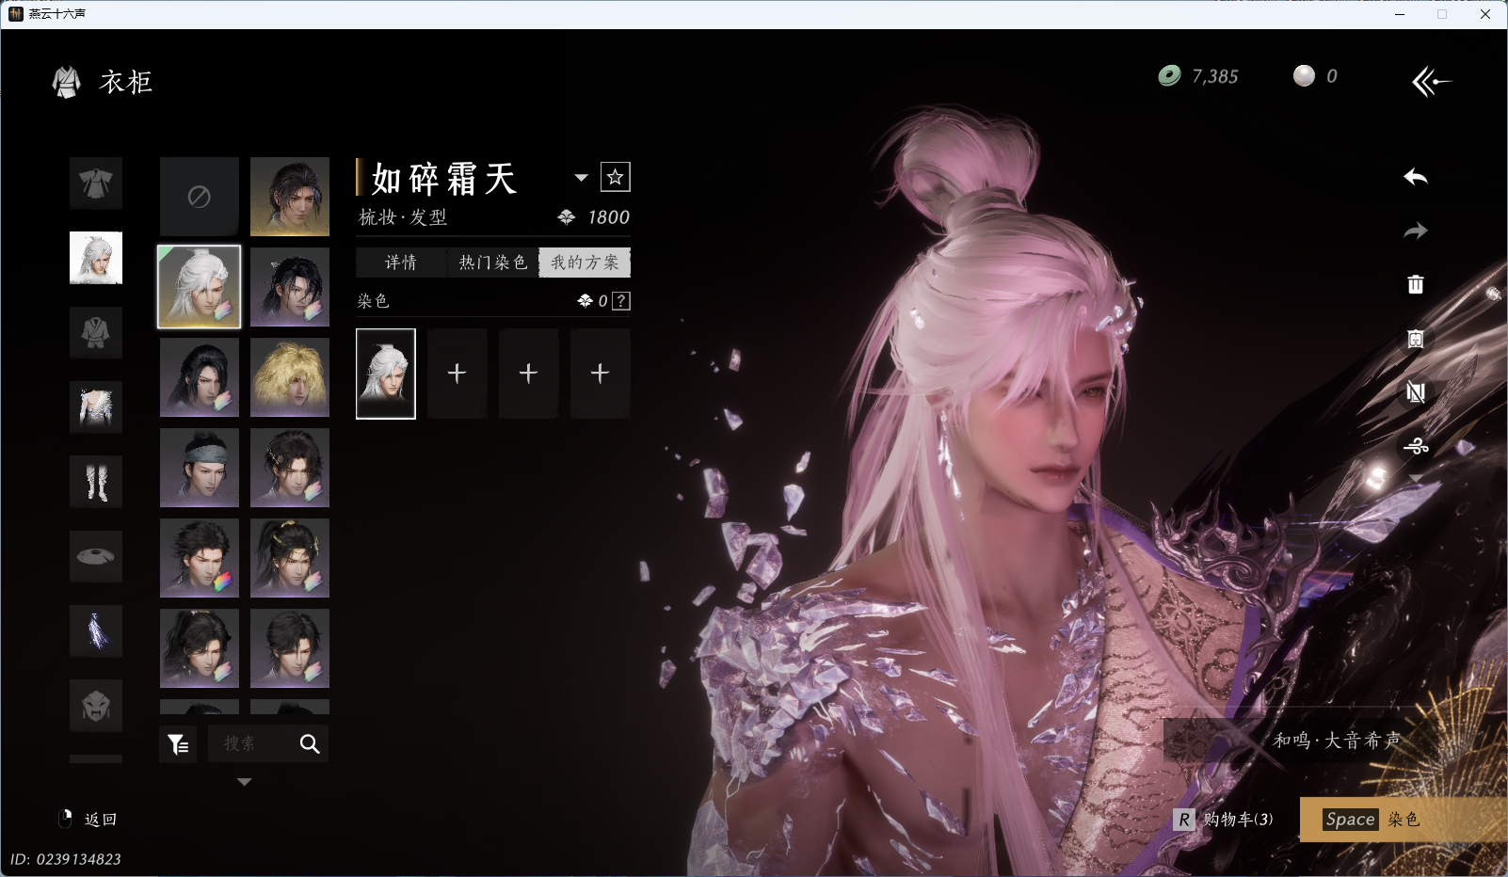Open the hairstyle filter icon
The width and height of the screenshot is (1508, 877).
[x=178, y=744]
